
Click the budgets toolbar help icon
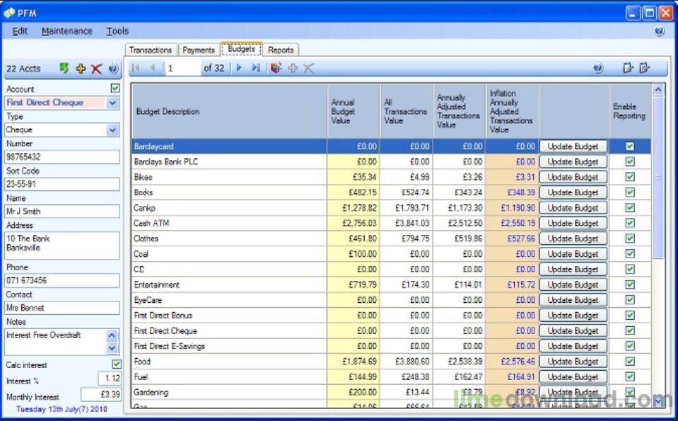point(598,68)
